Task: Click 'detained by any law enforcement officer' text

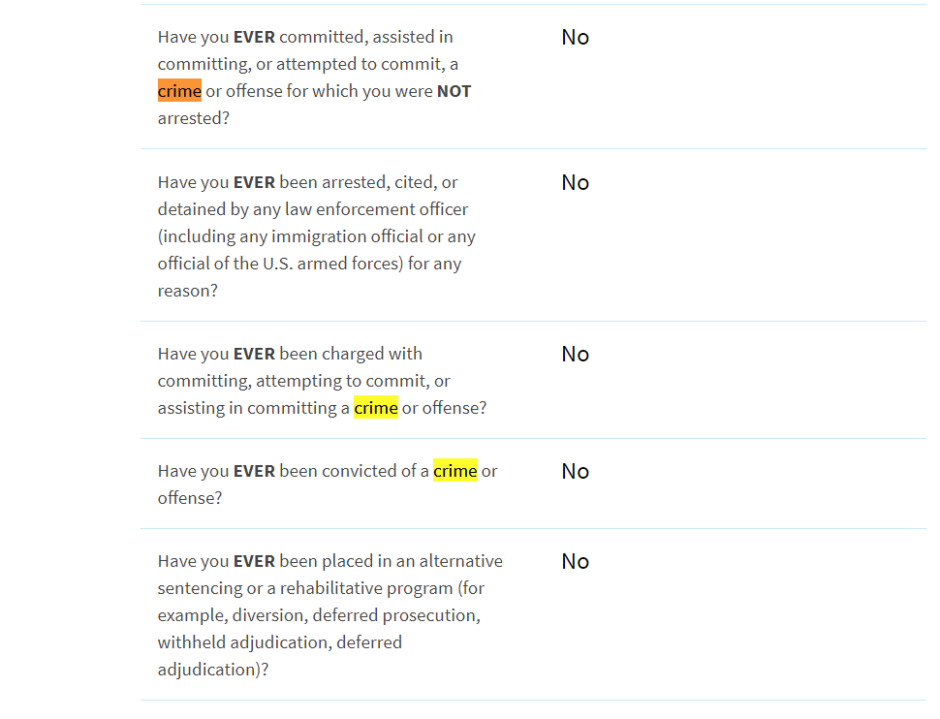Action: tap(312, 209)
